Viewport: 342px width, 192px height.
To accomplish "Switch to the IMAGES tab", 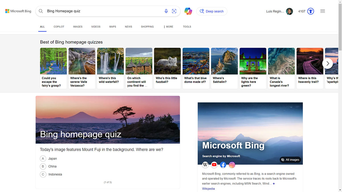I will tap(78, 27).
